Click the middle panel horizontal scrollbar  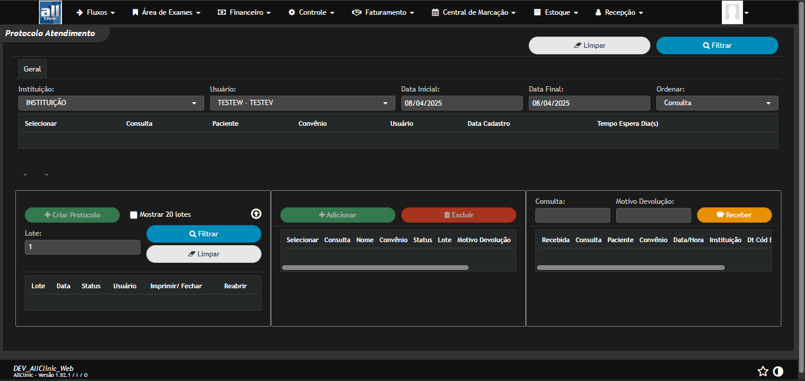coord(375,268)
